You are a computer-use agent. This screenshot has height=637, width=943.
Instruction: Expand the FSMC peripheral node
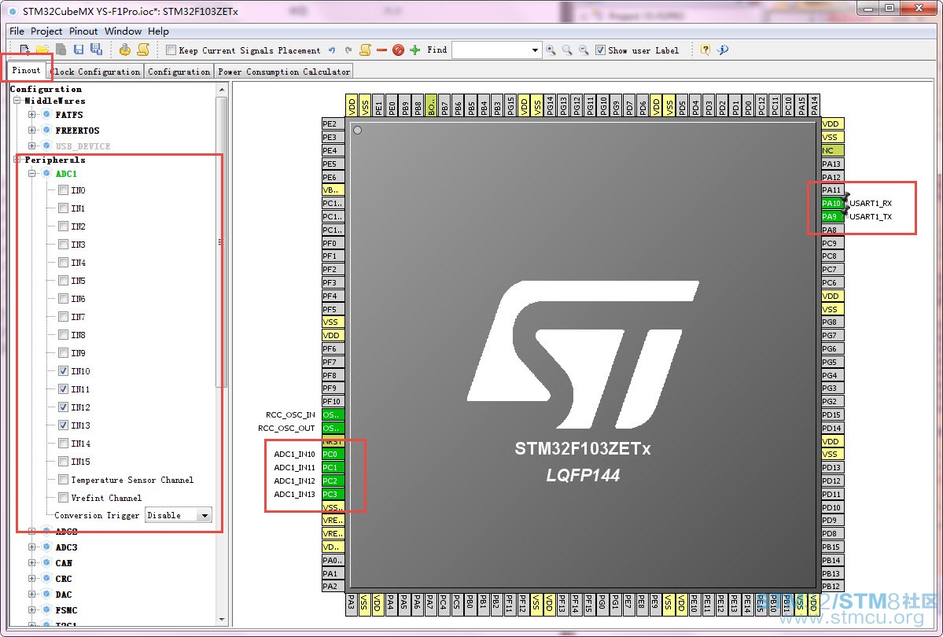(32, 609)
